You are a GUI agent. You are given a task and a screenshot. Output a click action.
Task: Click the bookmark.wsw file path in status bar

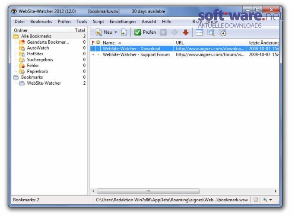171,200
